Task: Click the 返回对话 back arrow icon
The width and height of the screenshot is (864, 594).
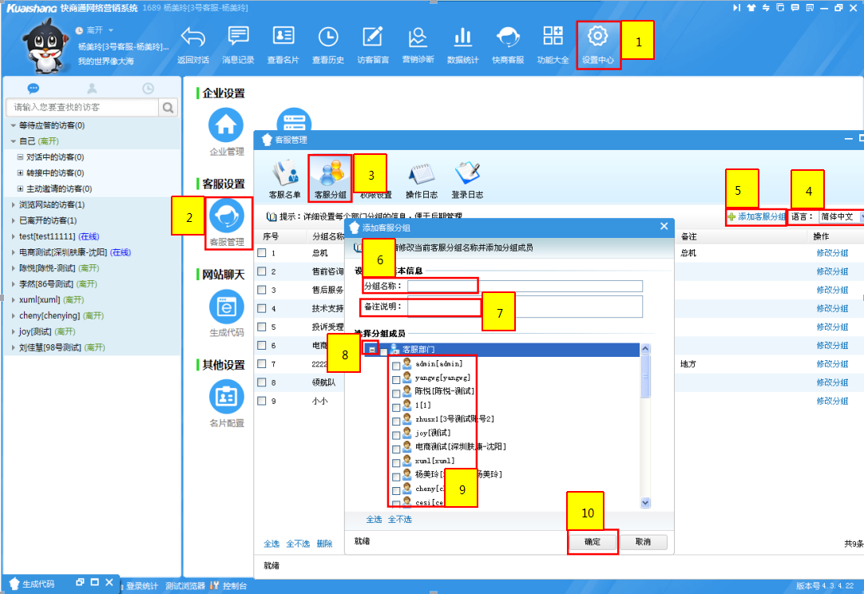Action: click(x=193, y=38)
